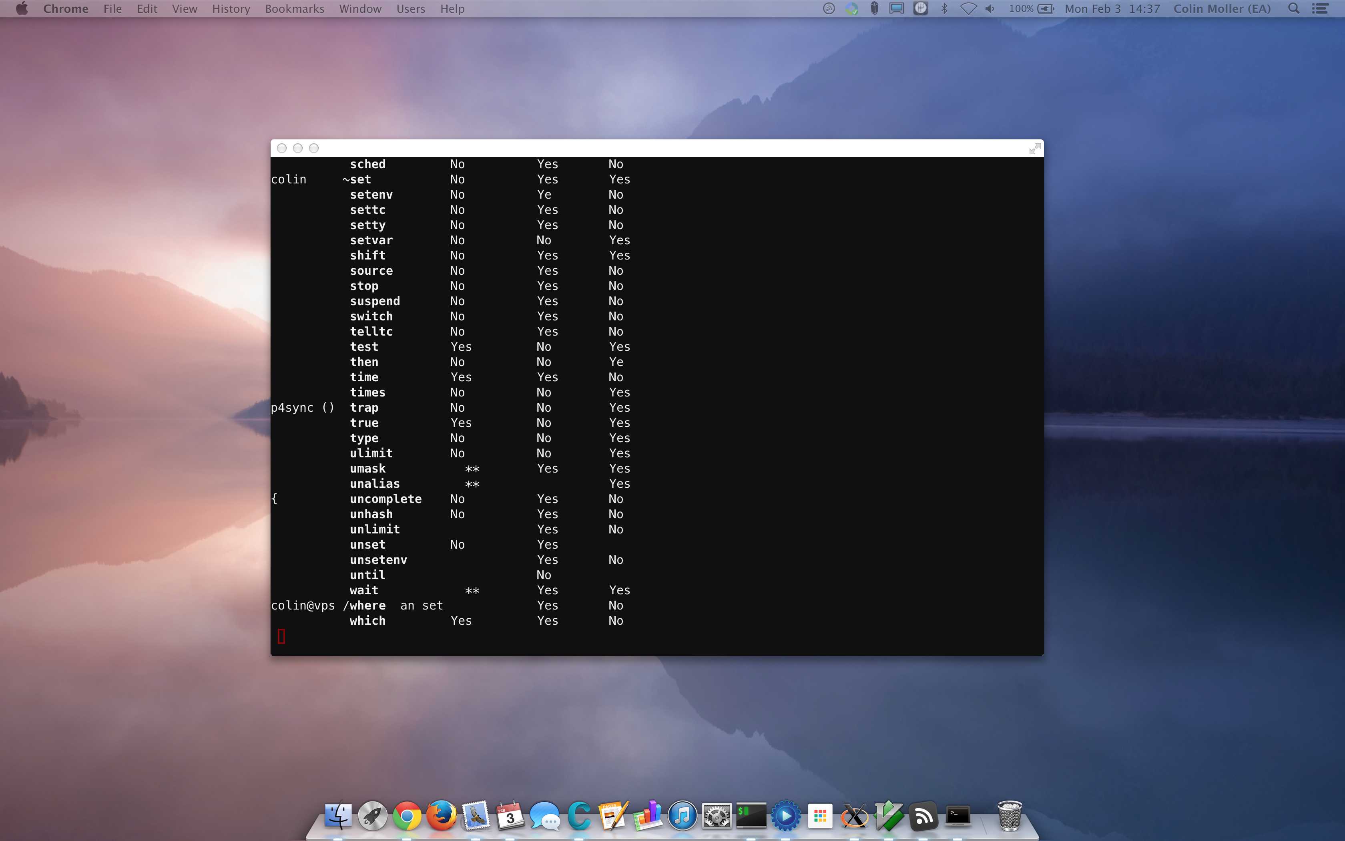
Task: Open the Edit menu
Action: [x=147, y=8]
